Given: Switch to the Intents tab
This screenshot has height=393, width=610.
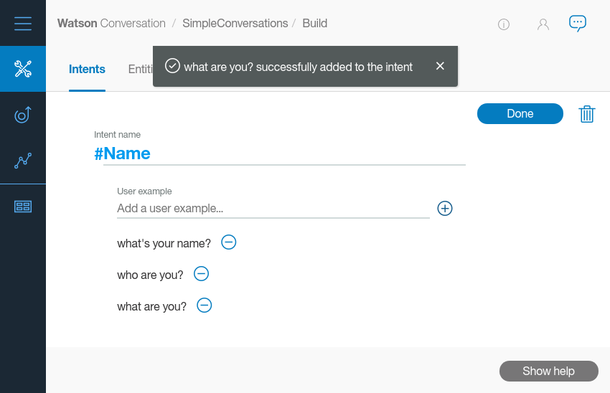Looking at the screenshot, I should 87,70.
